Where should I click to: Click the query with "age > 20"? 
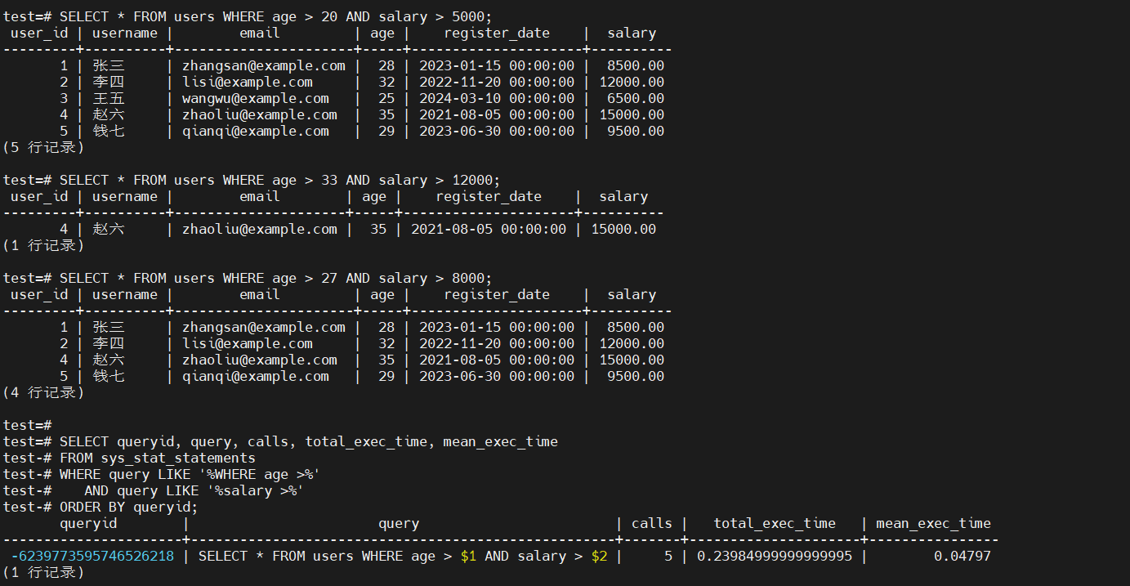pos(275,16)
